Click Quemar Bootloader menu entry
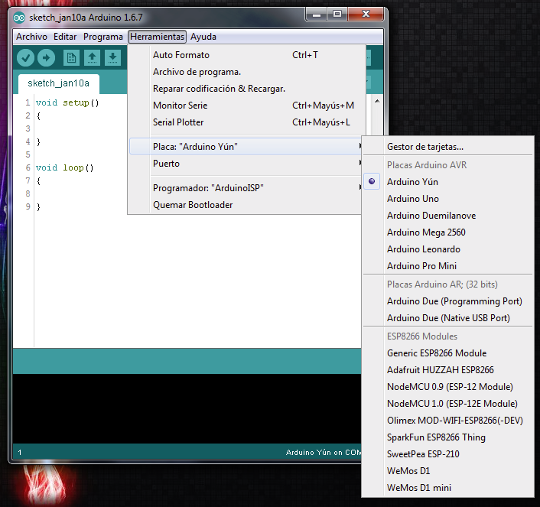Image resolution: width=540 pixels, height=507 pixels. (246, 205)
